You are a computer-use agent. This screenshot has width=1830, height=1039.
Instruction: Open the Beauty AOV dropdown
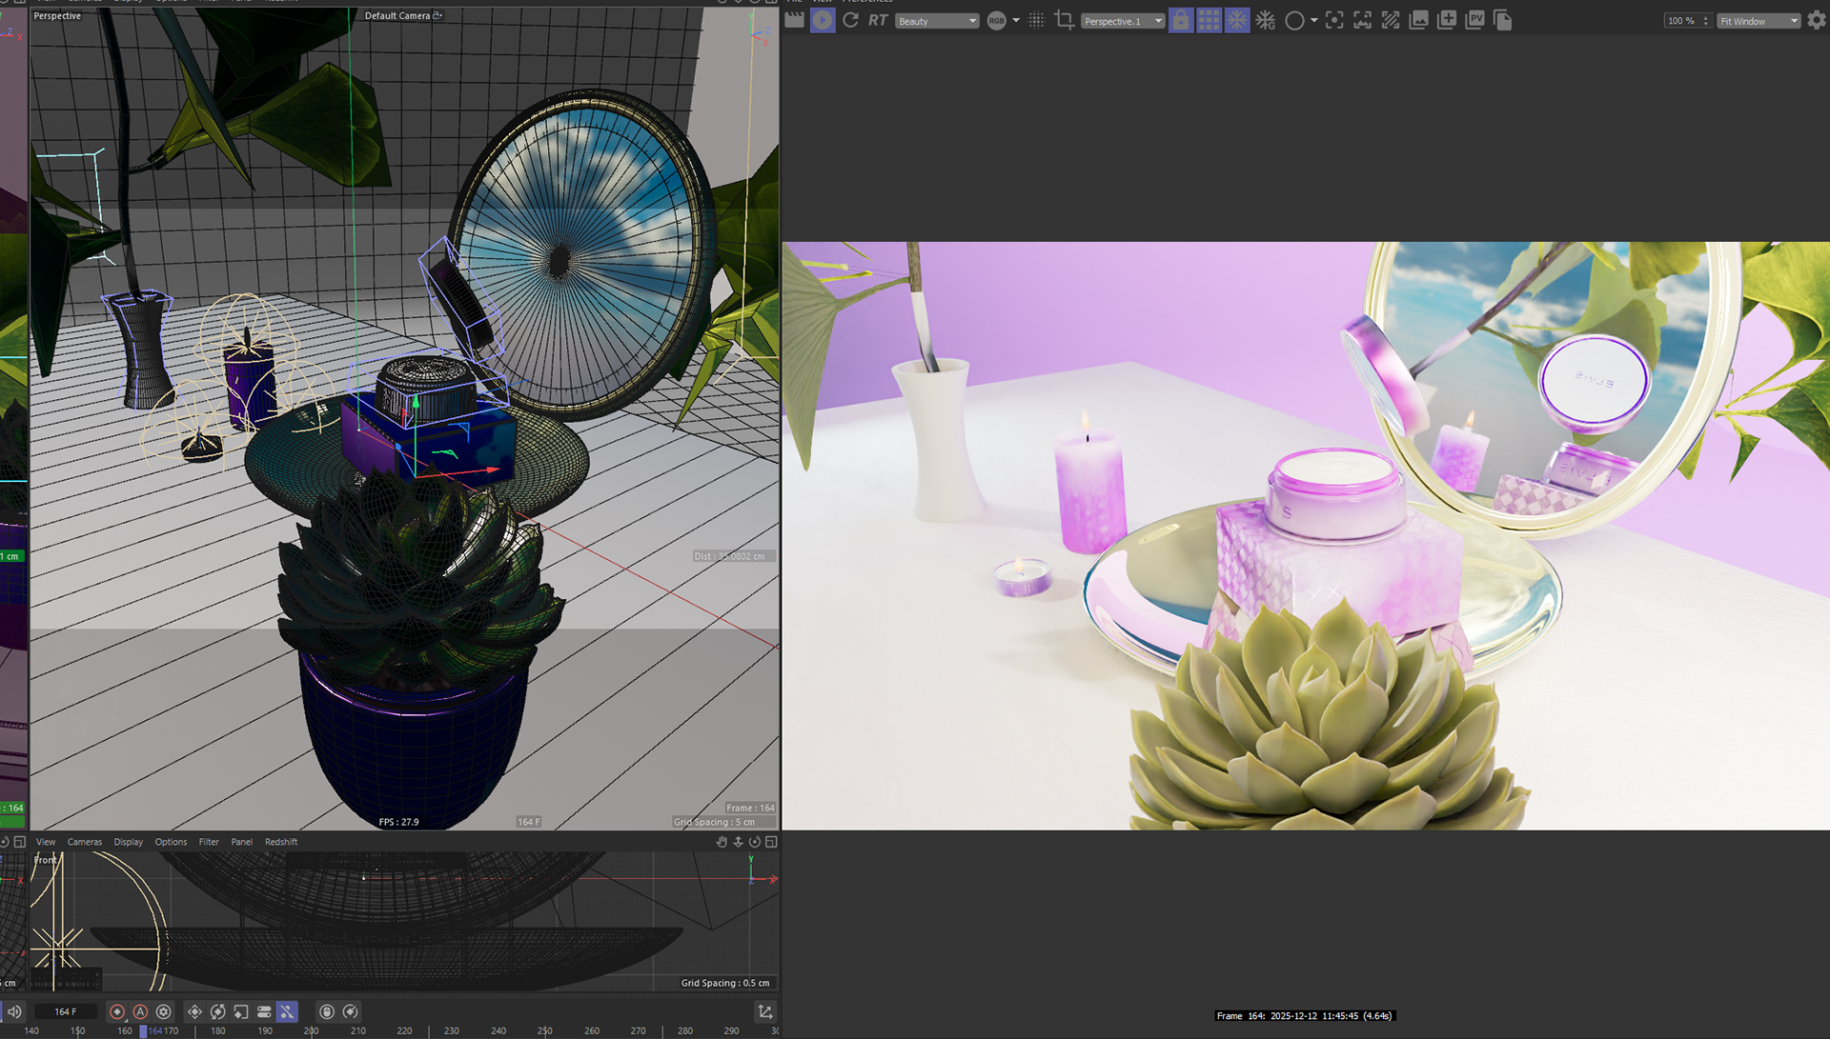[x=937, y=21]
